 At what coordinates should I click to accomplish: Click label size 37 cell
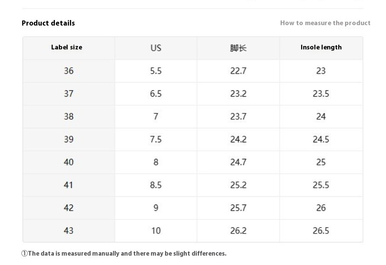pos(69,94)
